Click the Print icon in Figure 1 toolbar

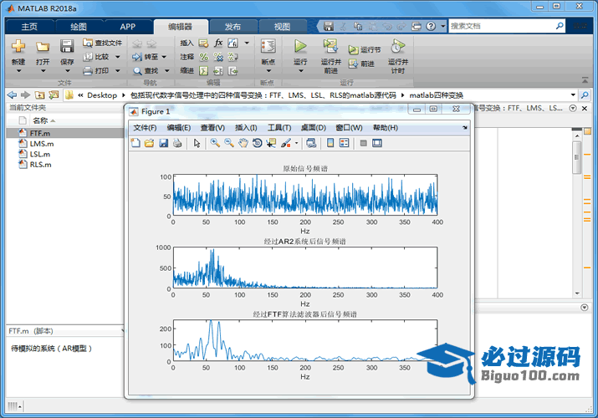pos(177,143)
